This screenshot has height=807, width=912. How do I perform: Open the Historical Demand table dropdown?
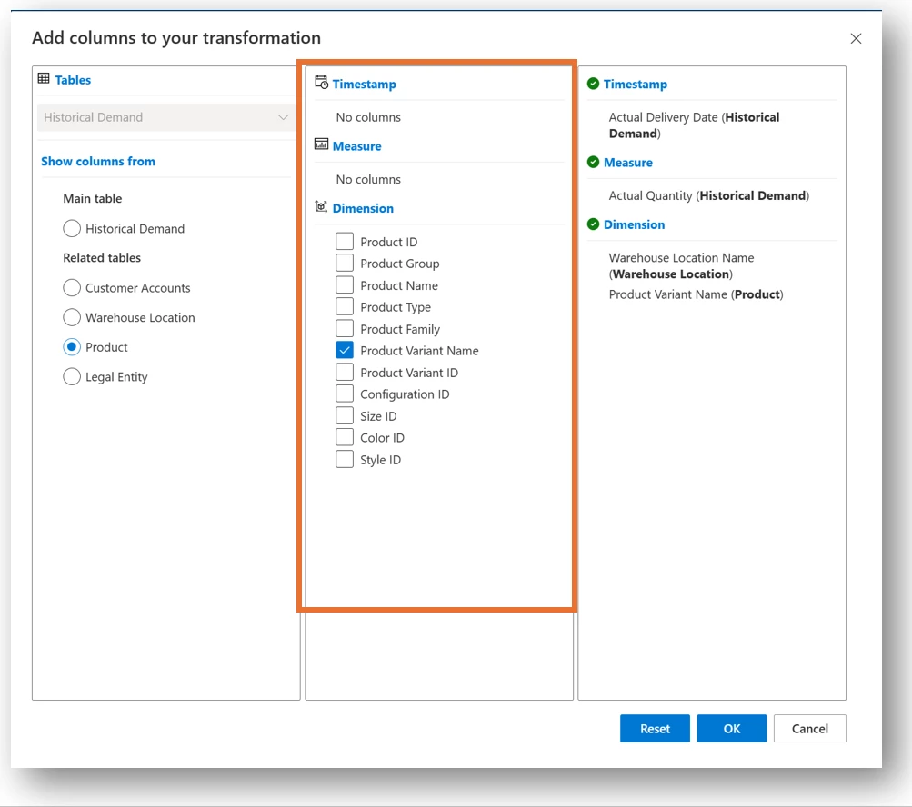pyautogui.click(x=282, y=117)
